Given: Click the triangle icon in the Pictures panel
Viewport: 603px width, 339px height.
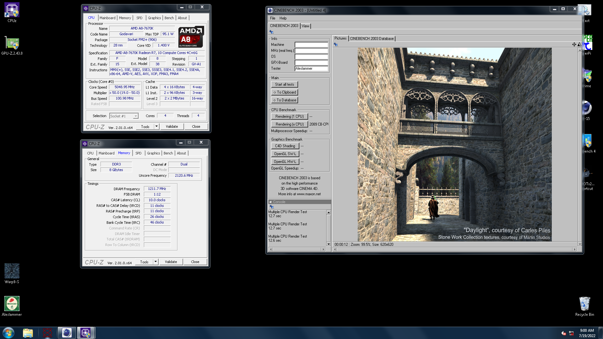Looking at the screenshot, I should click(x=579, y=44).
